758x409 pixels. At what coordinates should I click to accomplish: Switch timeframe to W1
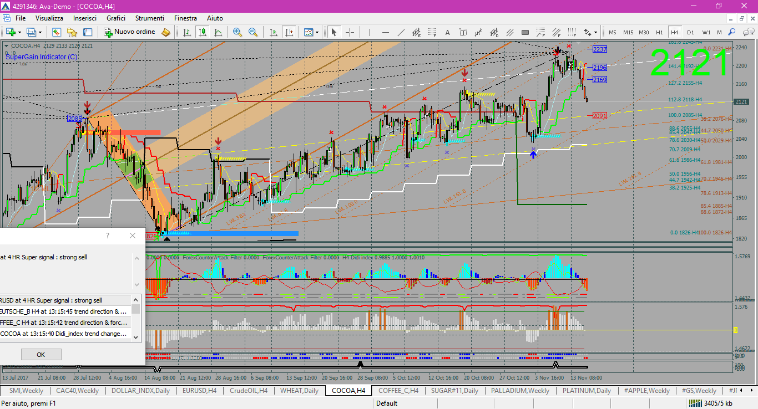(x=706, y=32)
